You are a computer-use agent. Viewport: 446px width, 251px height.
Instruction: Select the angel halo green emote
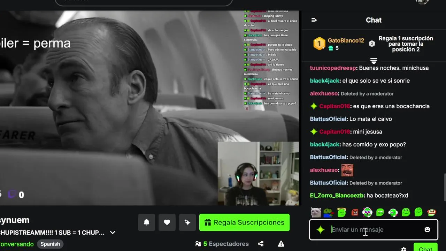pyautogui.click(x=341, y=212)
